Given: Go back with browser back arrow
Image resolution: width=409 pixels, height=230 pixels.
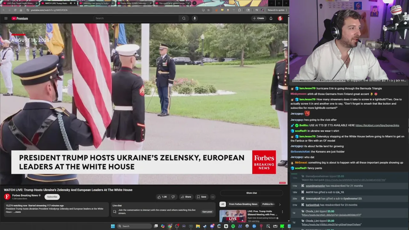Looking at the screenshot, I should coord(4,10).
